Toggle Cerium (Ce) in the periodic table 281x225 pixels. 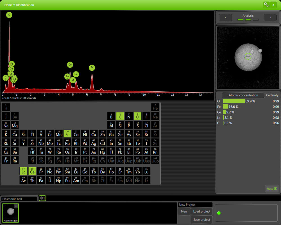[32, 171]
